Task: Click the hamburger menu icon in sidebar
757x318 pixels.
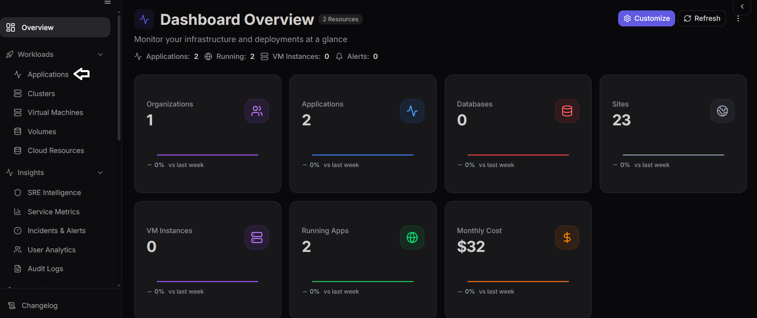Action: (108, 2)
